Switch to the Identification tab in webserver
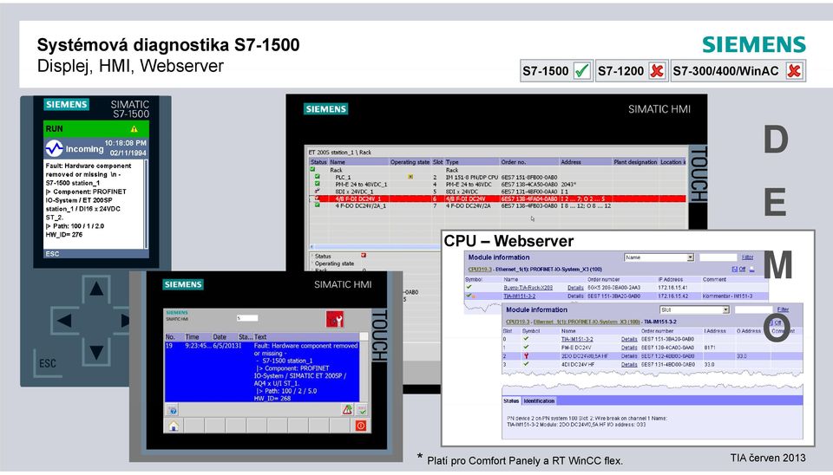The width and height of the screenshot is (833, 475). click(x=539, y=401)
